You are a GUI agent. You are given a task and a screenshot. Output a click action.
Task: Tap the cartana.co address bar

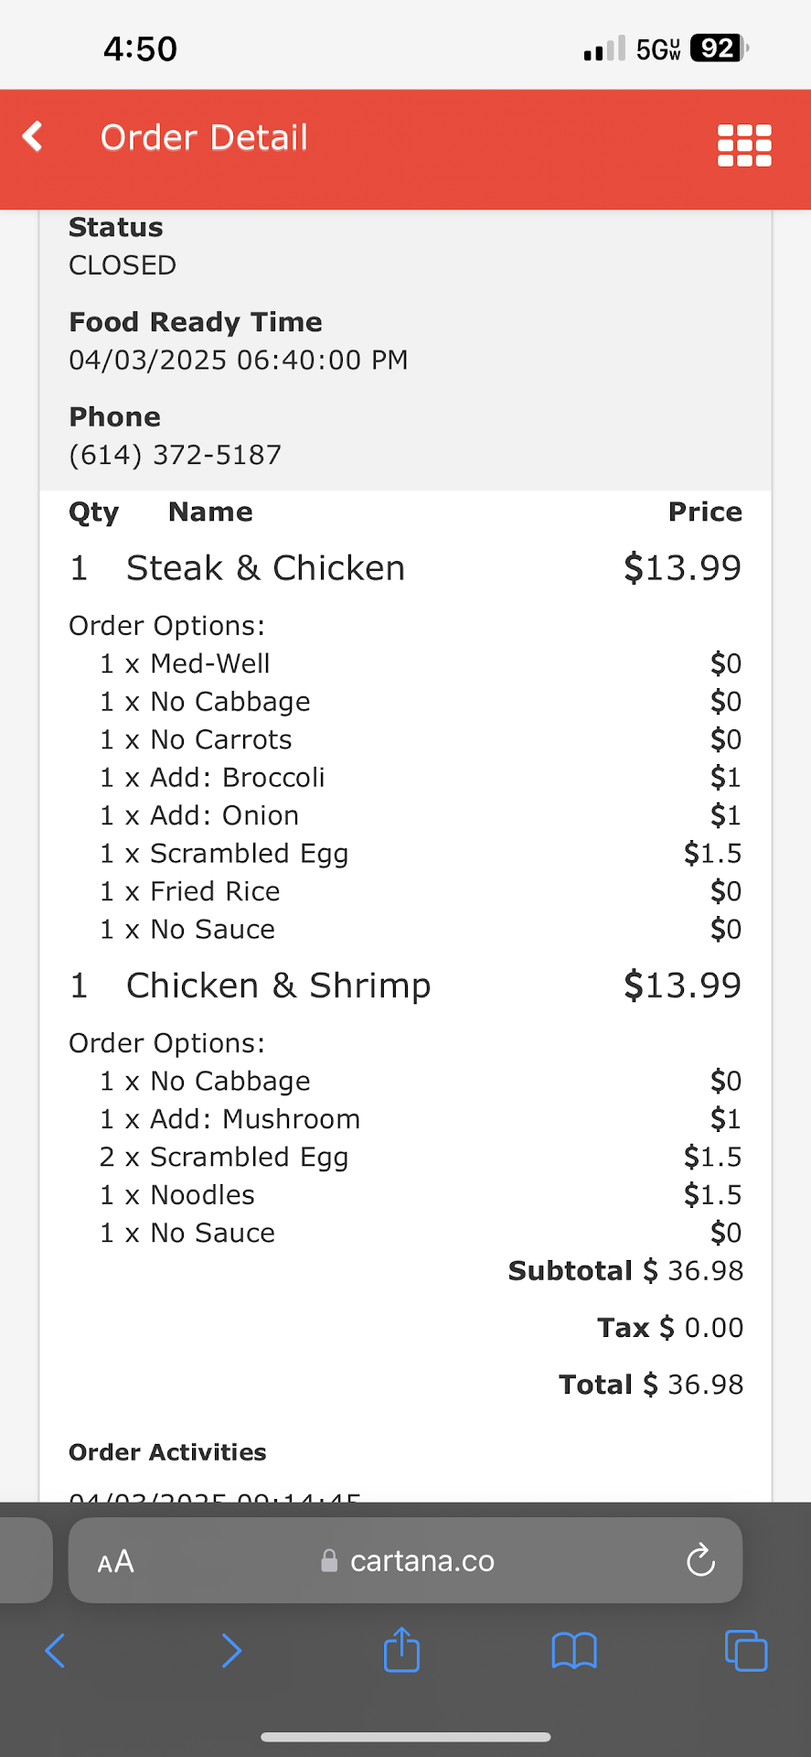pos(422,1561)
